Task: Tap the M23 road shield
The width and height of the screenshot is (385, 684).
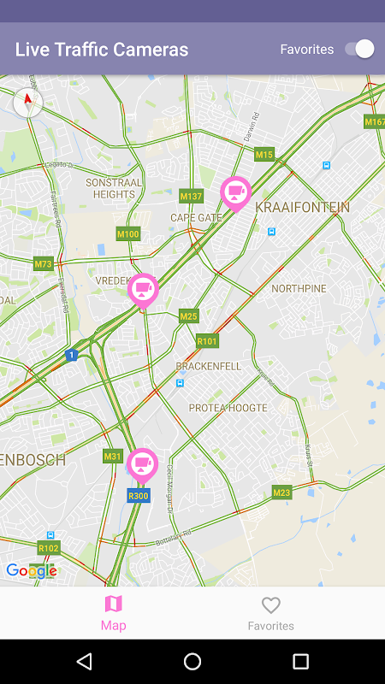Action: [x=281, y=492]
